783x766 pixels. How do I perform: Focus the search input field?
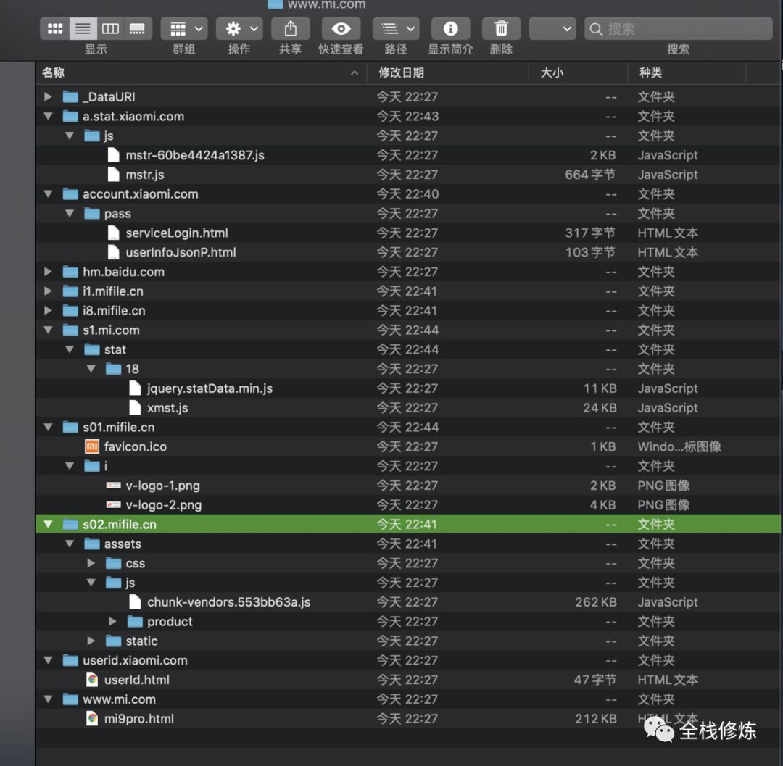pyautogui.click(x=678, y=29)
